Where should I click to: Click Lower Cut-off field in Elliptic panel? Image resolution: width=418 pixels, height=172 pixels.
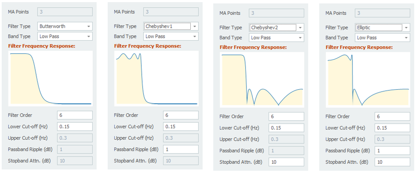(392, 128)
